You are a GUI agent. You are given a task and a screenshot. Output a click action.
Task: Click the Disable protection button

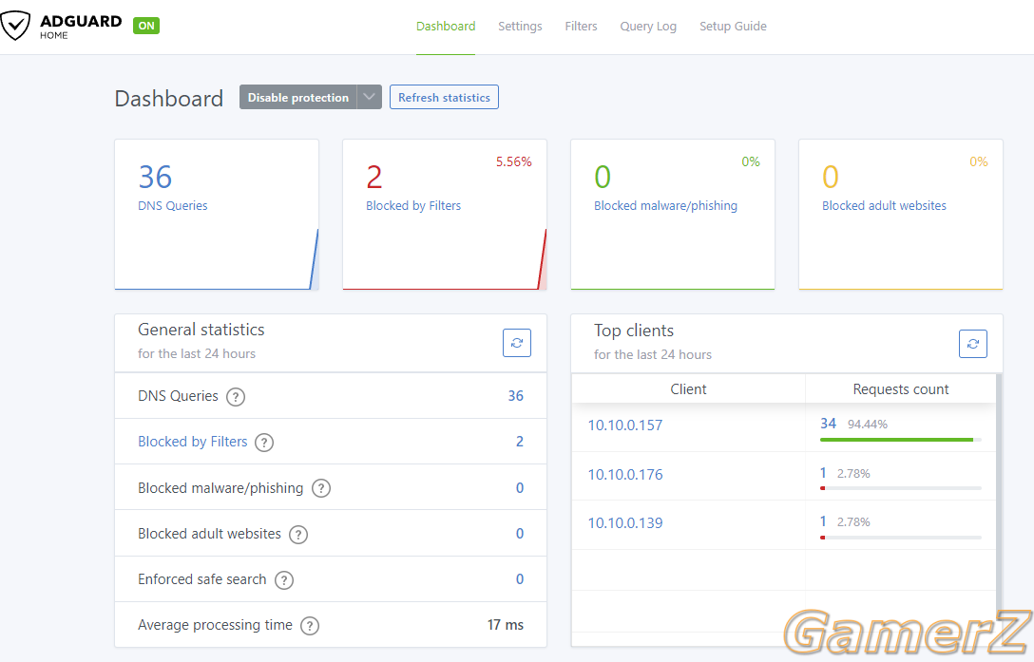click(x=298, y=97)
